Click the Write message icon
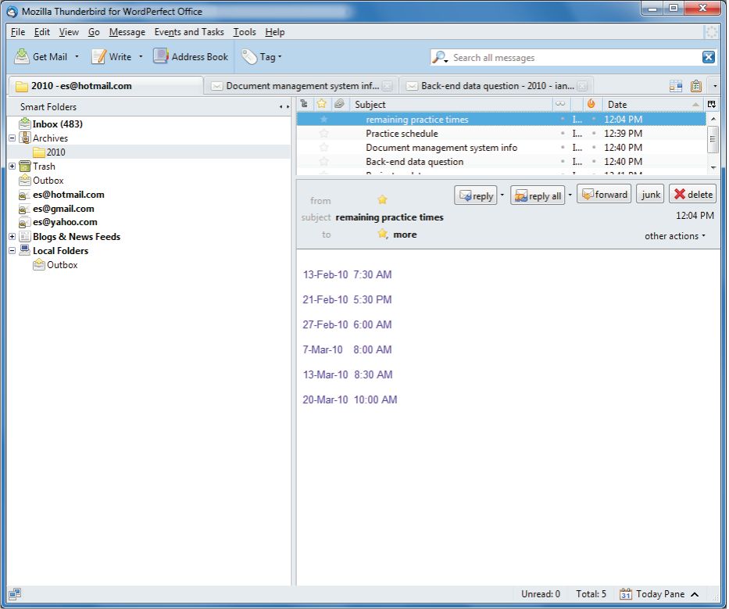The image size is (729, 609). (98, 56)
